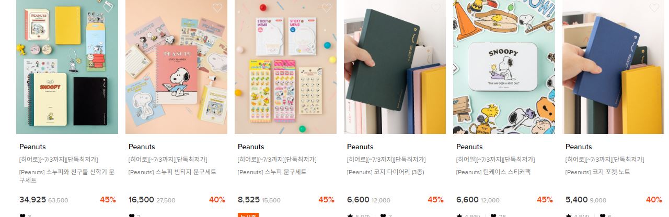
Task: Toggle wishlist heart on Snoopy vintage stationery set
Action: pos(217,7)
